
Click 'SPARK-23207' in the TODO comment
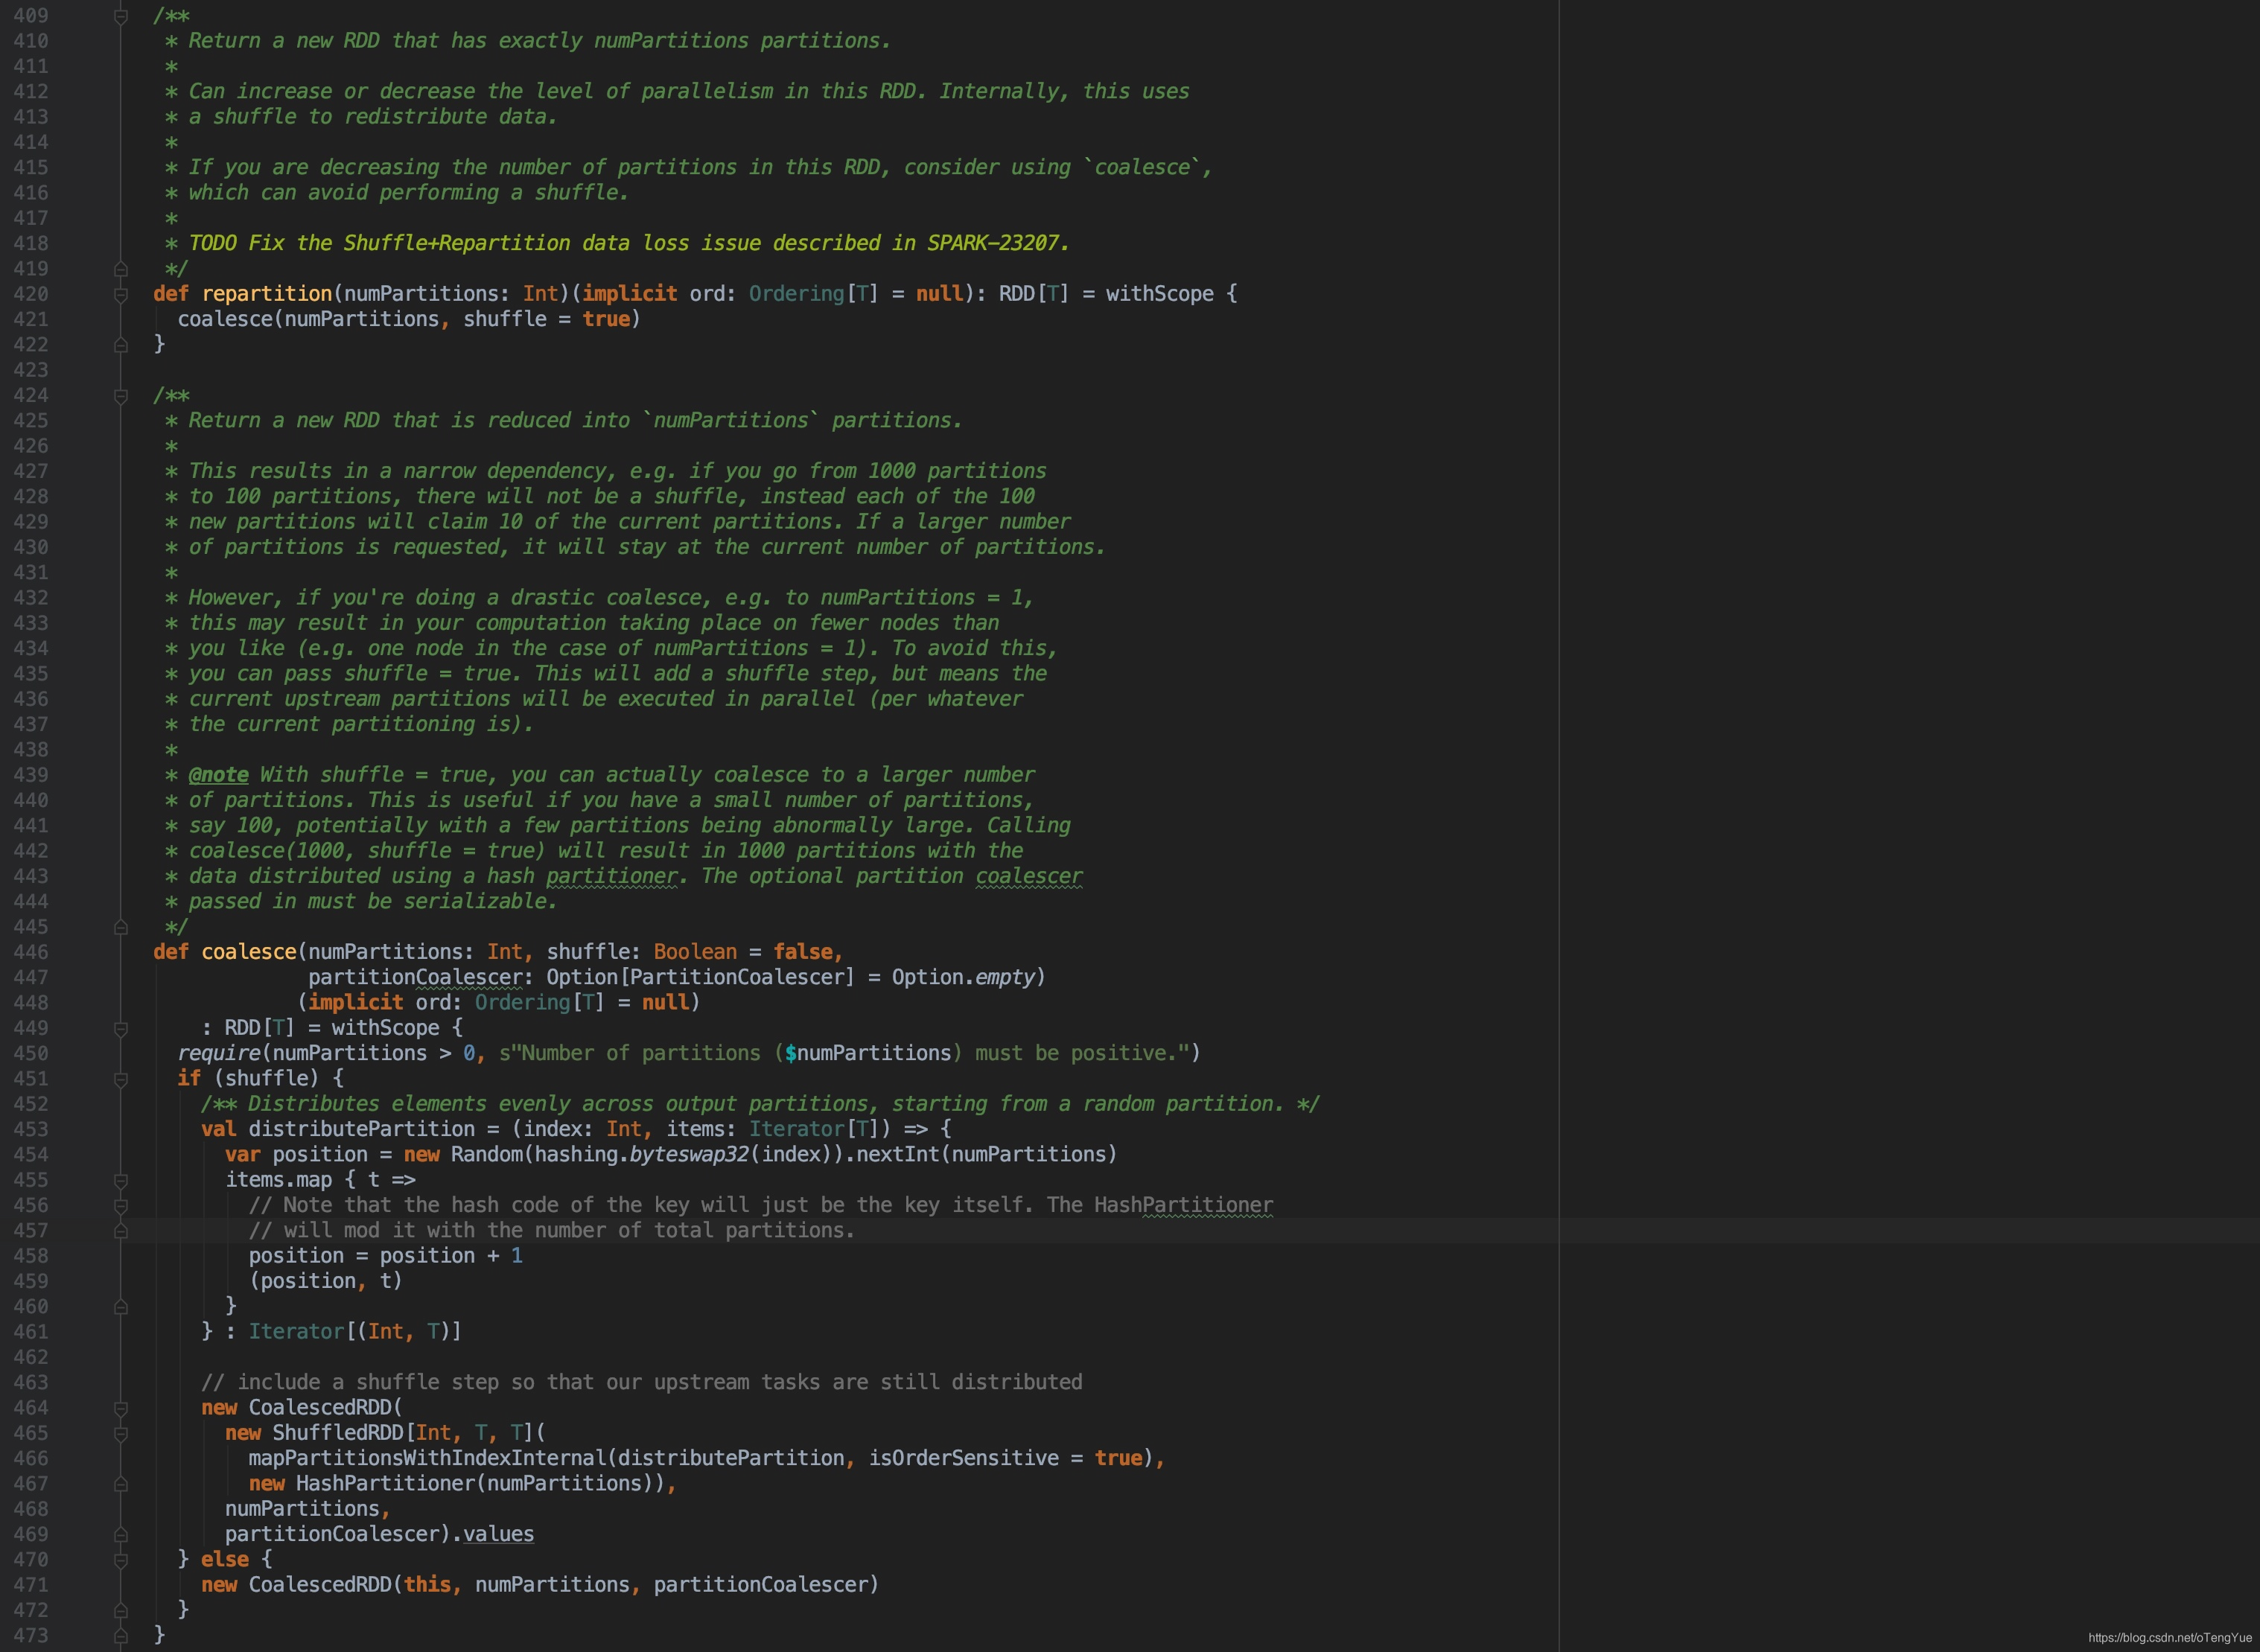click(x=992, y=243)
